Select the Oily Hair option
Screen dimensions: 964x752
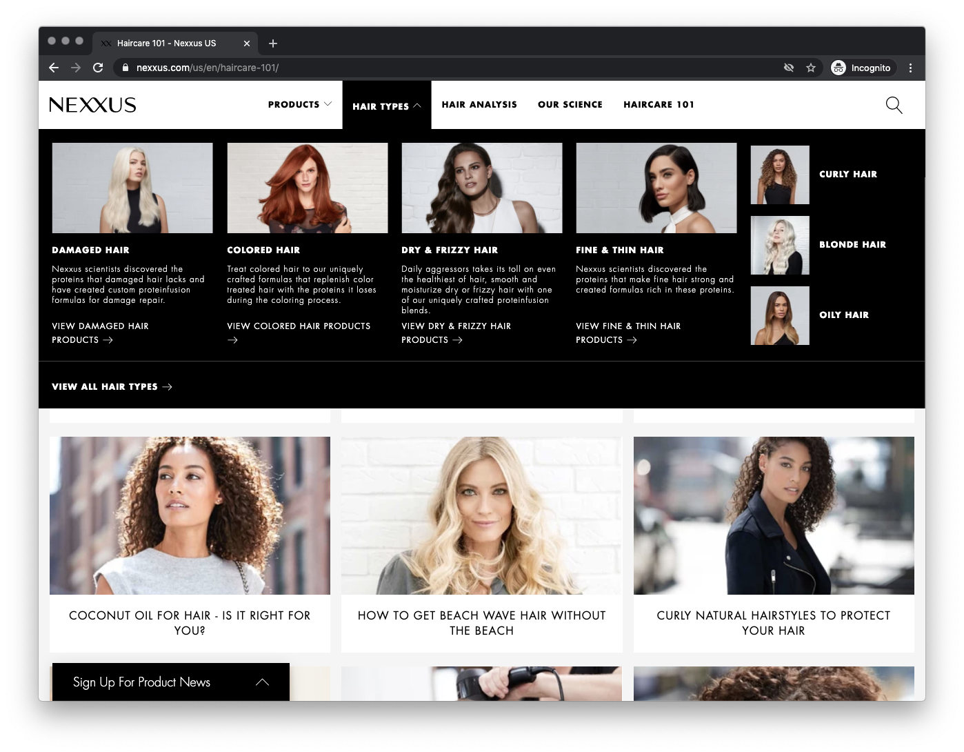coord(844,315)
